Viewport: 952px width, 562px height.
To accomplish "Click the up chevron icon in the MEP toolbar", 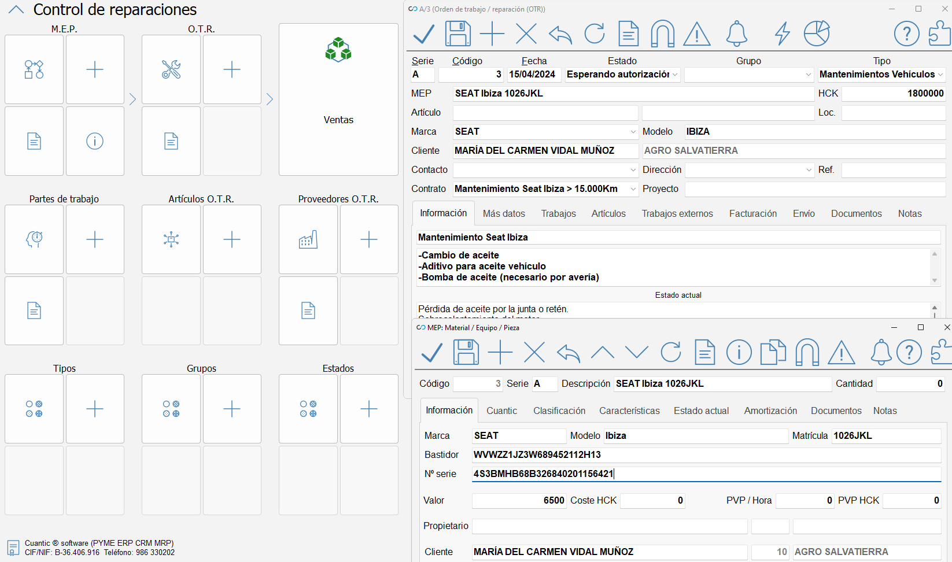I will 603,352.
